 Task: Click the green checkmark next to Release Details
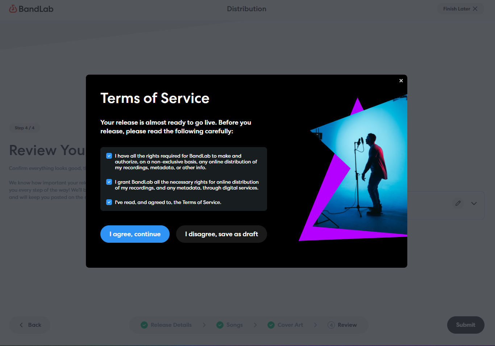144,325
